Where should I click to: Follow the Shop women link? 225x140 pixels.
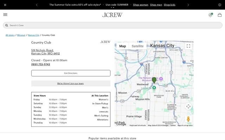pyautogui.click(x=141, y=5)
